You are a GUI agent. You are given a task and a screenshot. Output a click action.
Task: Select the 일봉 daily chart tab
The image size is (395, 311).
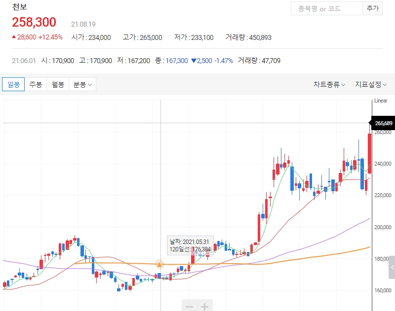pyautogui.click(x=13, y=84)
